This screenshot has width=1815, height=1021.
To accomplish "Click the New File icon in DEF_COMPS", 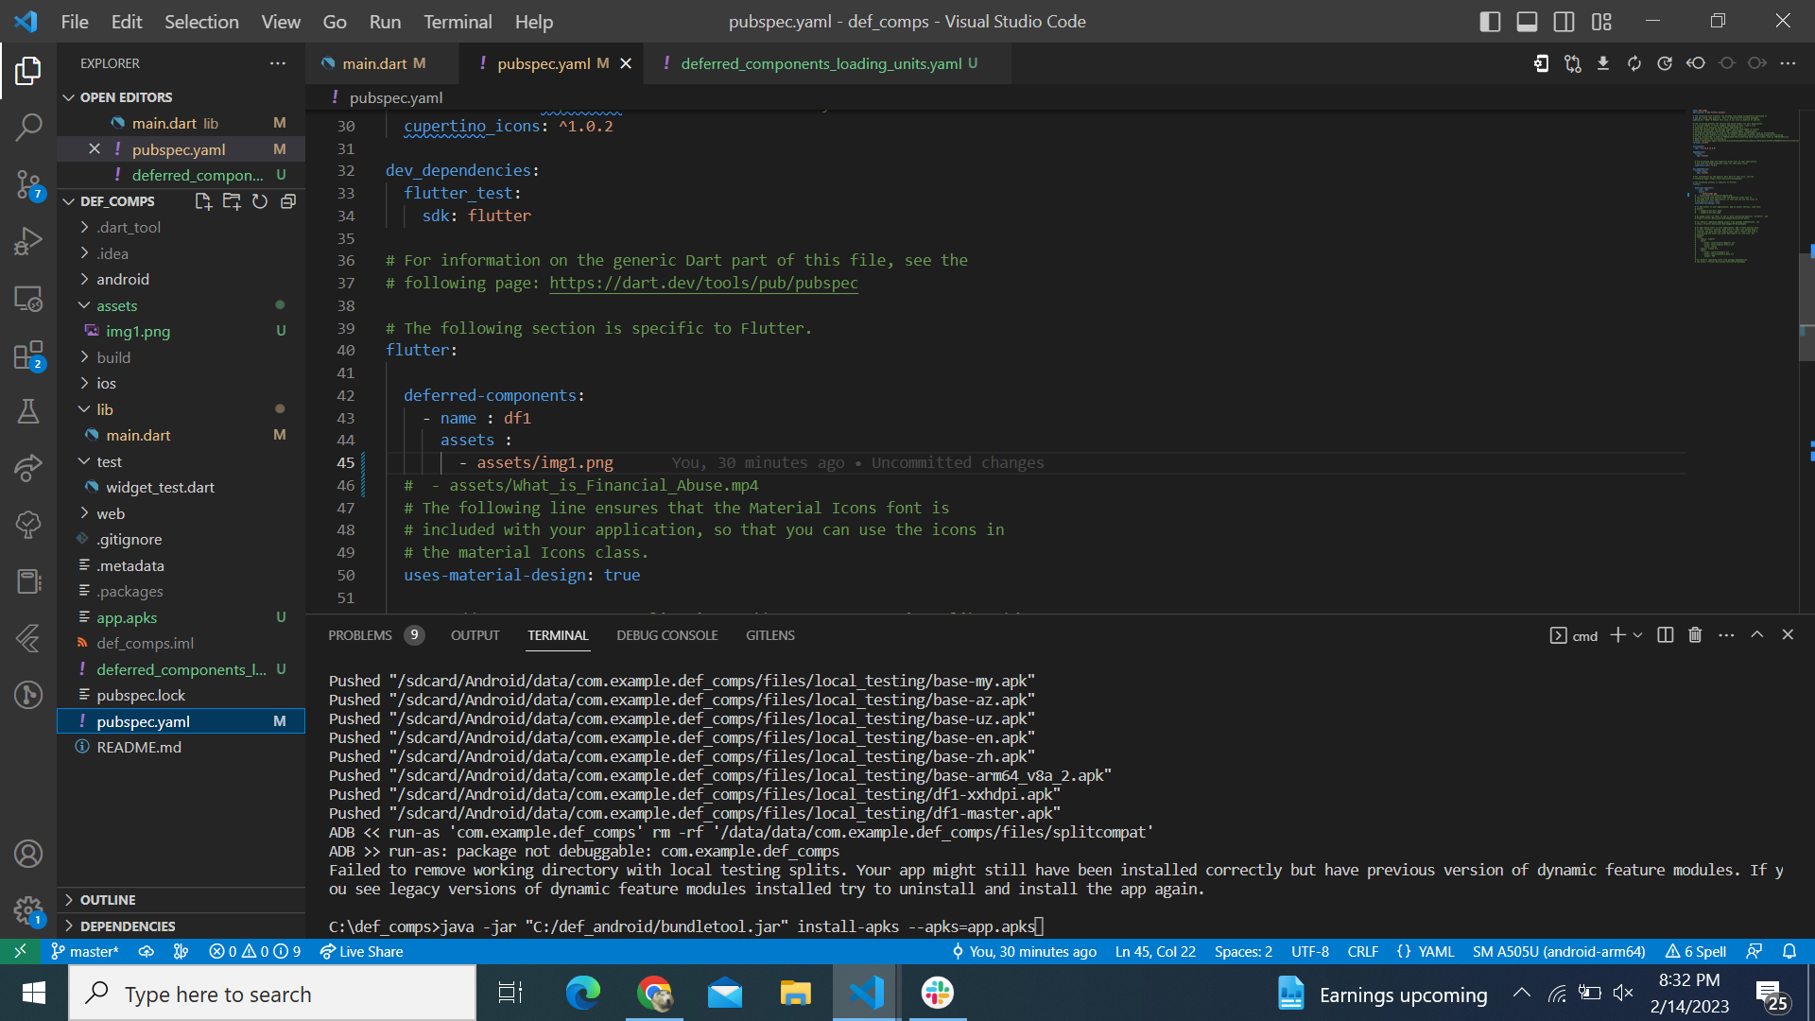I will pos(202,200).
